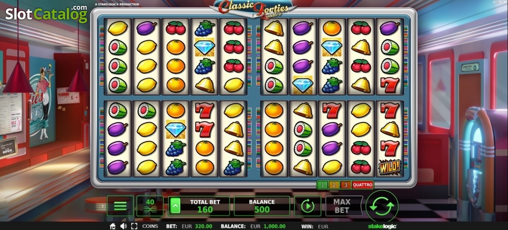Select reel set mode 1
Image resolution: width=508 pixels, height=230 pixels.
pyautogui.click(x=322, y=185)
